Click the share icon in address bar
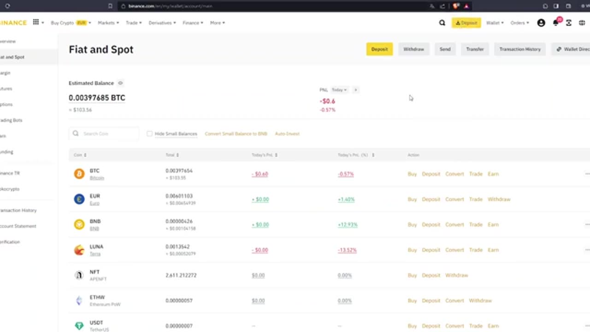The height and width of the screenshot is (332, 590). pyautogui.click(x=442, y=6)
